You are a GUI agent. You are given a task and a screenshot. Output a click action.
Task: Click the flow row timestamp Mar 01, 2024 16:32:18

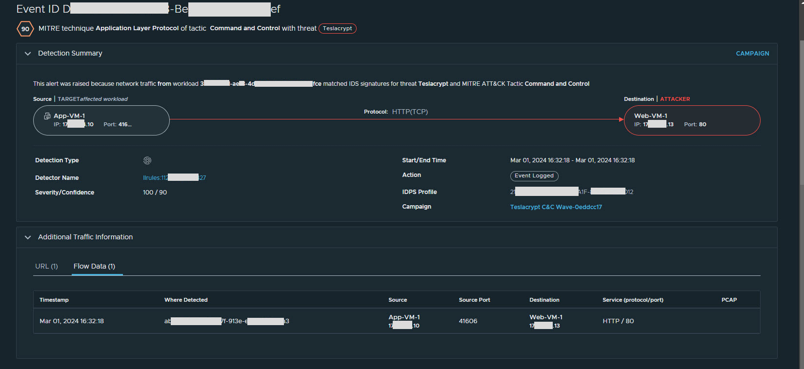pos(72,321)
